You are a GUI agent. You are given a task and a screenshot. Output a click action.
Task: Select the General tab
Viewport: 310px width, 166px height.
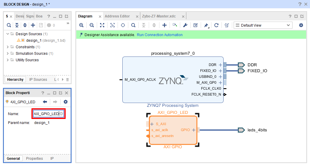point(13,159)
